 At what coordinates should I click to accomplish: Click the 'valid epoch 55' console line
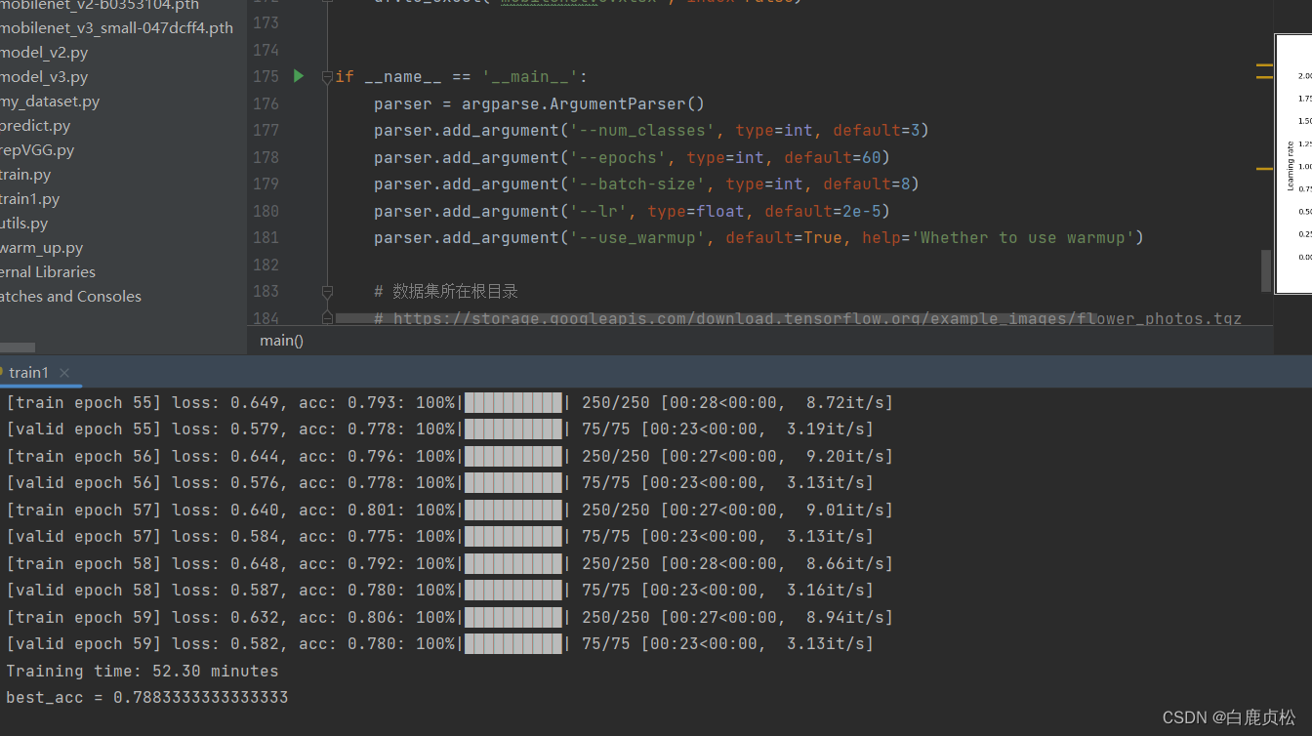(439, 429)
